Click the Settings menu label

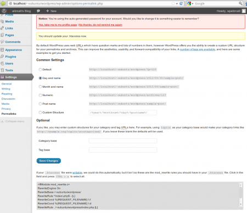click(x=11, y=77)
